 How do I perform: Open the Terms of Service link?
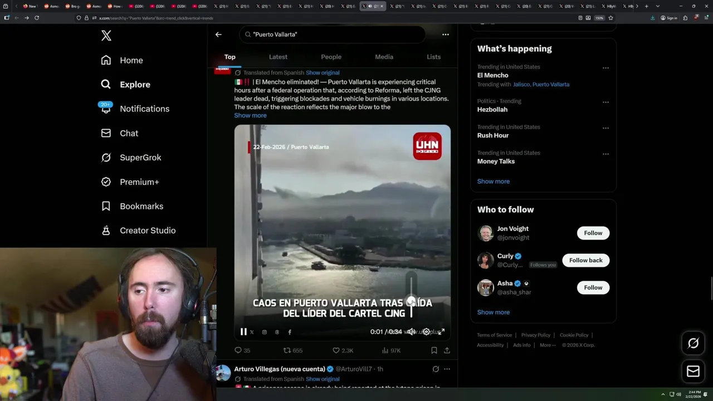(x=494, y=335)
